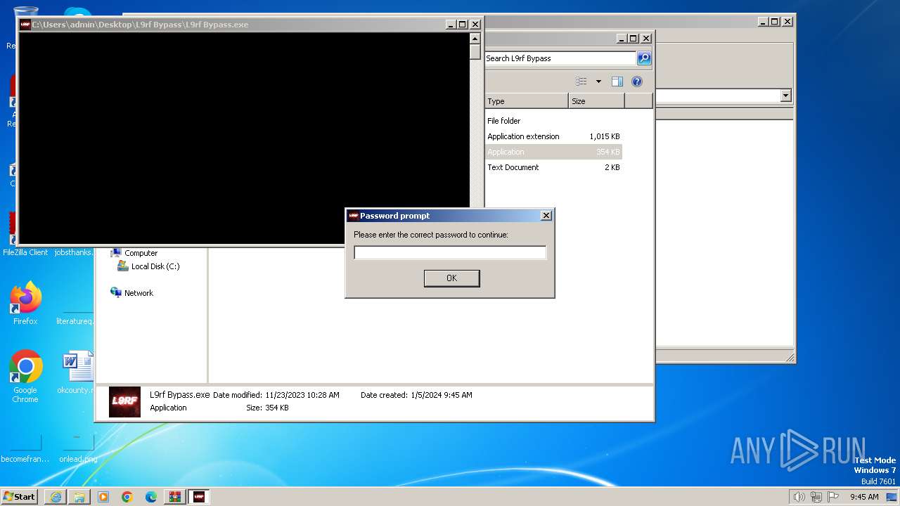Select the File folder row
This screenshot has width=900, height=506.
[553, 121]
